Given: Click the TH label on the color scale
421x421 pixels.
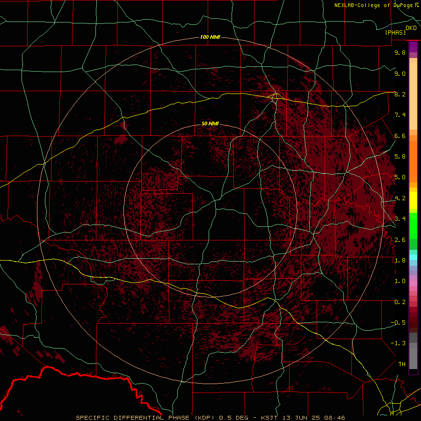Looking at the screenshot, I should coord(402,364).
